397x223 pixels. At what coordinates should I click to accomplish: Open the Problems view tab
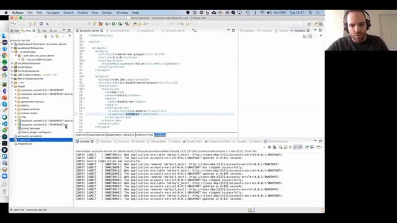tap(104, 141)
